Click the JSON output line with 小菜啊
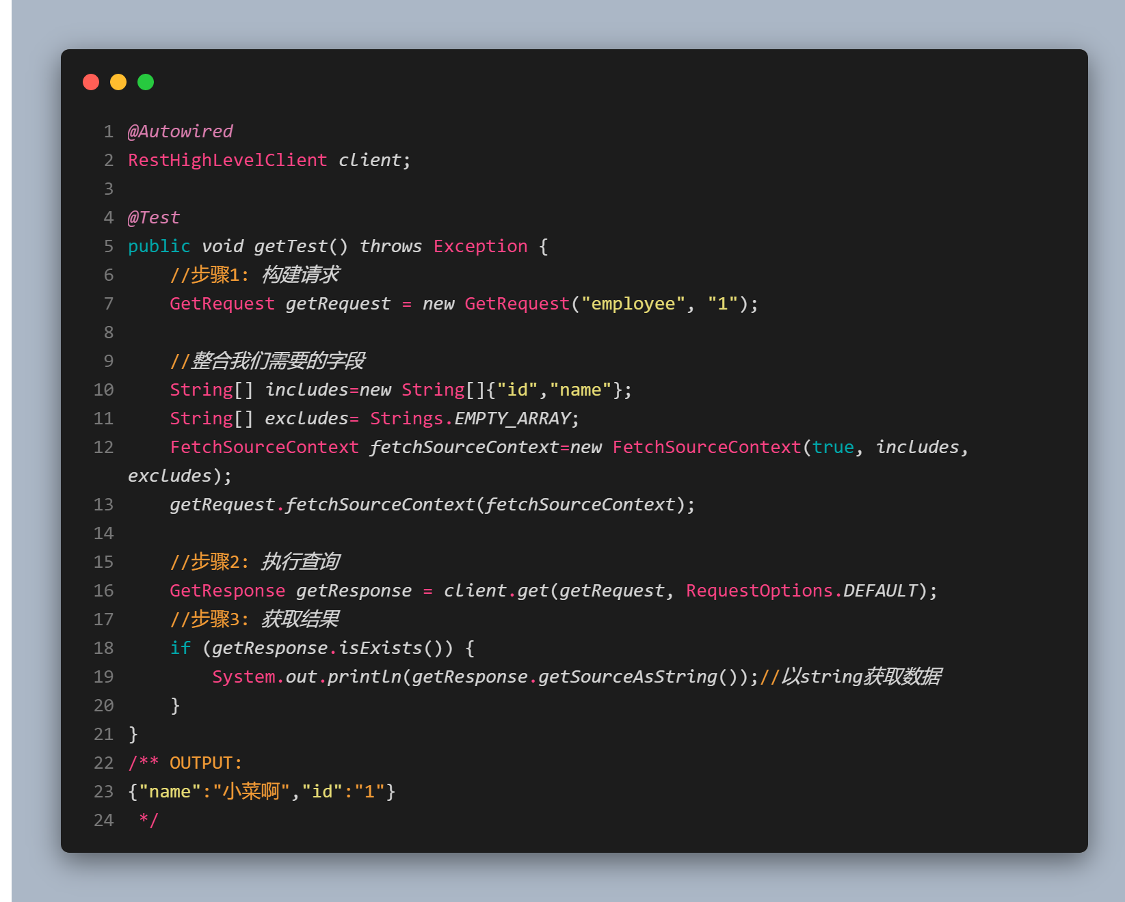The image size is (1125, 902). pos(262,791)
